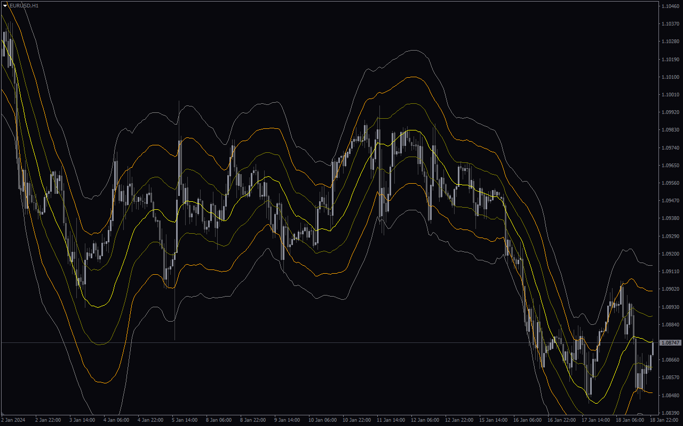Click the 1.08480 price axis label
The width and height of the screenshot is (683, 426).
(x=670, y=395)
